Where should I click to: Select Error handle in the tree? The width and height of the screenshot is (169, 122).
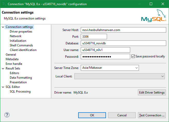pos(14,64)
